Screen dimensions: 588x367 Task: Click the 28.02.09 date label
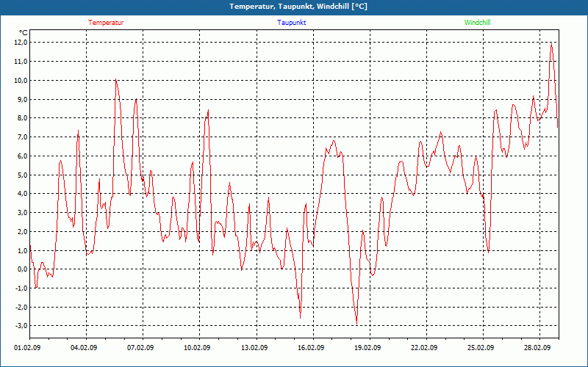[x=537, y=348]
